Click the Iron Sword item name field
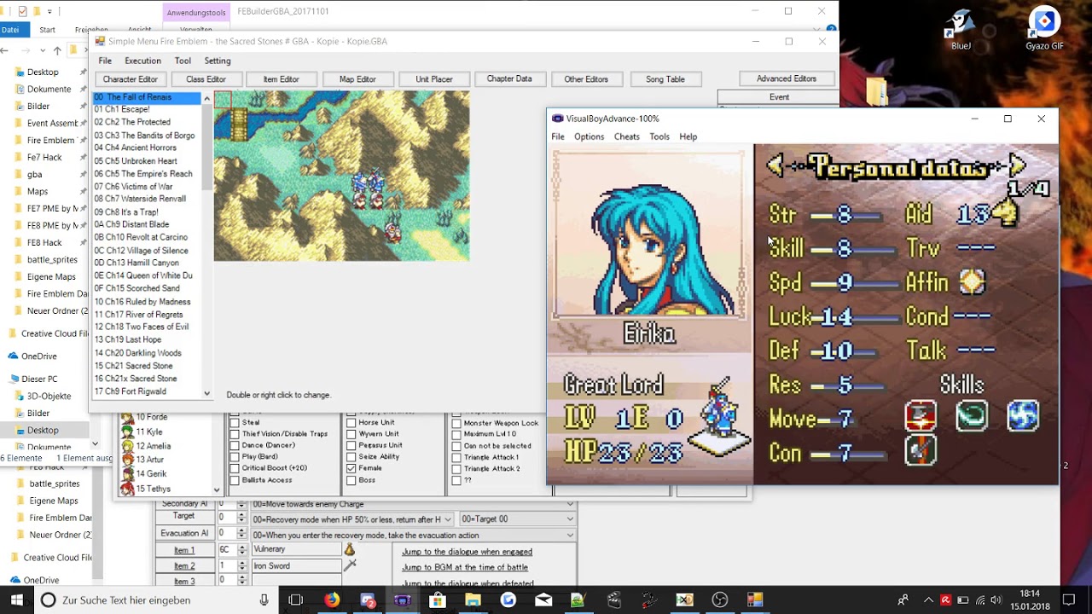 click(x=295, y=565)
